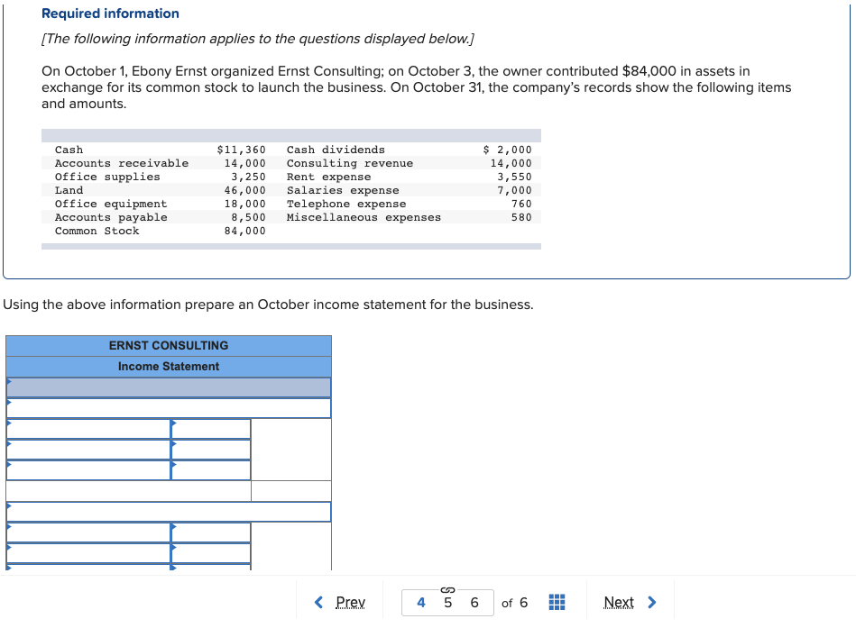Click the 'Office supplies' label

coord(107,177)
